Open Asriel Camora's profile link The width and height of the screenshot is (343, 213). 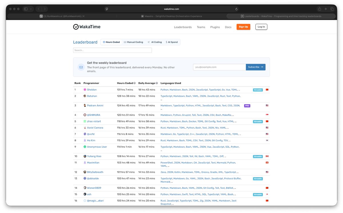click(95, 128)
